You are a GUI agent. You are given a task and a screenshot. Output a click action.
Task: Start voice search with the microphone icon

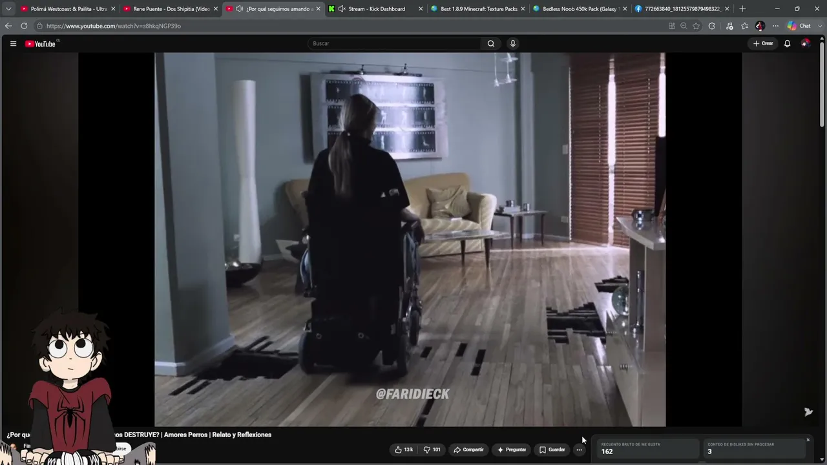click(x=513, y=43)
